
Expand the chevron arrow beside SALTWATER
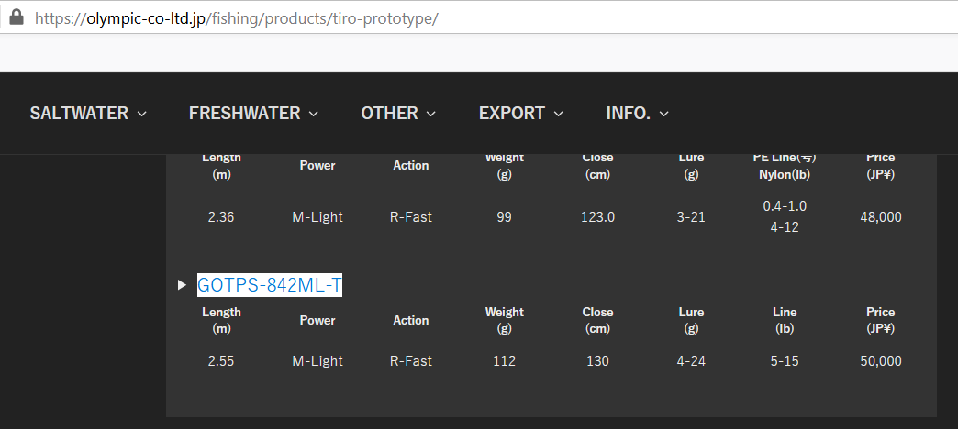(x=142, y=115)
